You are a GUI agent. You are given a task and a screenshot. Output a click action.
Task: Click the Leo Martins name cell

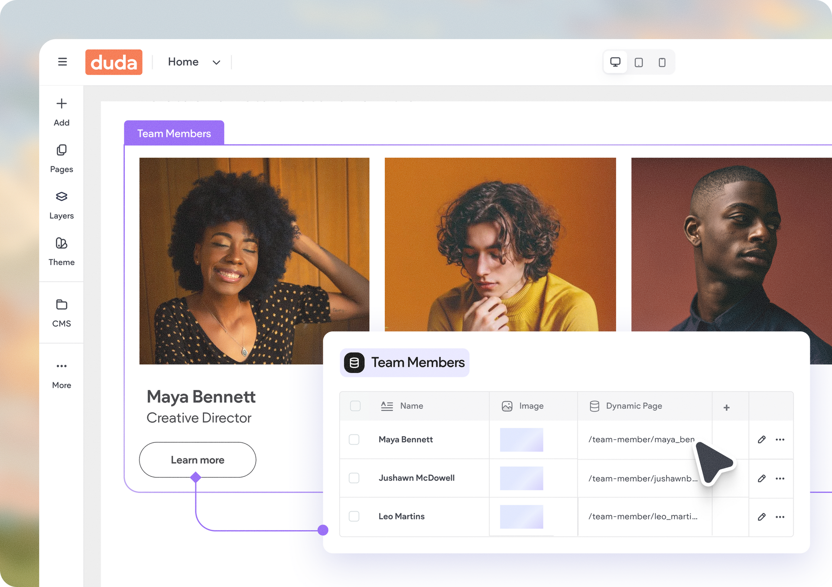(x=402, y=516)
